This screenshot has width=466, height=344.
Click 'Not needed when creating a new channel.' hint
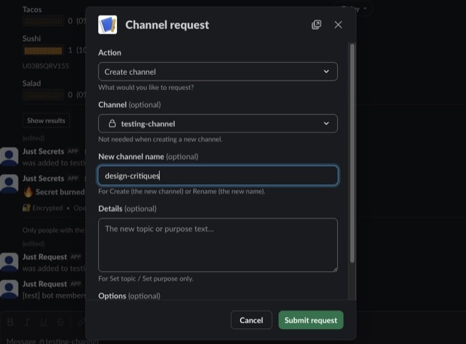click(160, 139)
